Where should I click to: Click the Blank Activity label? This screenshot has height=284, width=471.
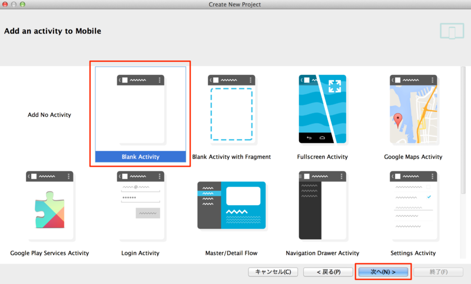[x=141, y=157]
